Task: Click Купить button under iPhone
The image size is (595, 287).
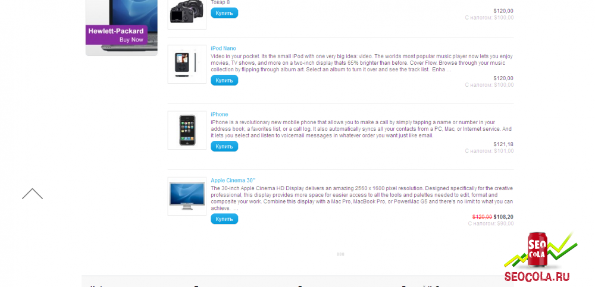Action: pos(224,146)
